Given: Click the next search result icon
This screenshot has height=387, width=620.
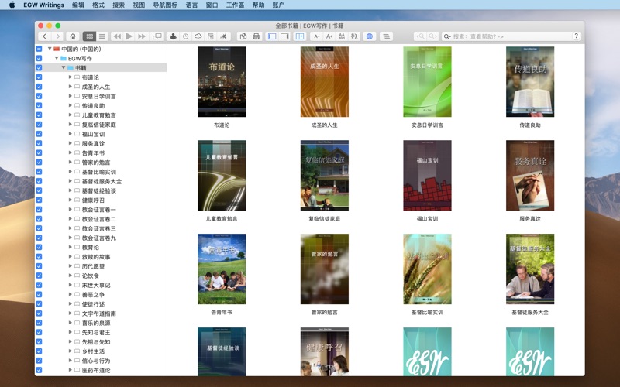Looking at the screenshot, I should pyautogui.click(x=432, y=36).
